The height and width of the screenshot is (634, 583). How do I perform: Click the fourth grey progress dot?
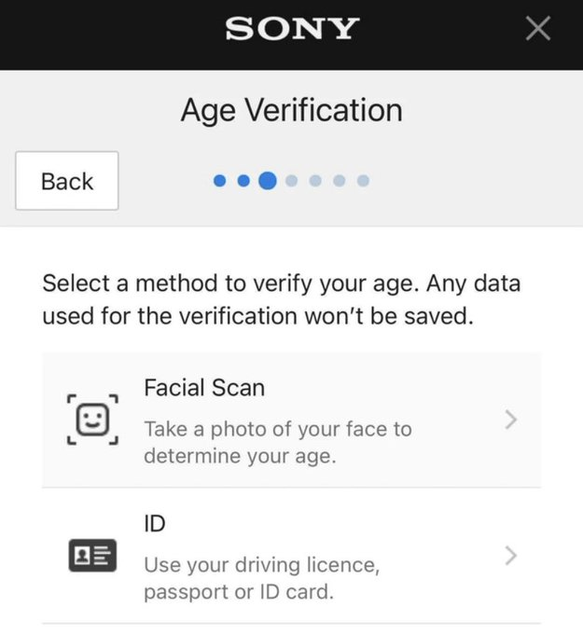pyautogui.click(x=292, y=181)
